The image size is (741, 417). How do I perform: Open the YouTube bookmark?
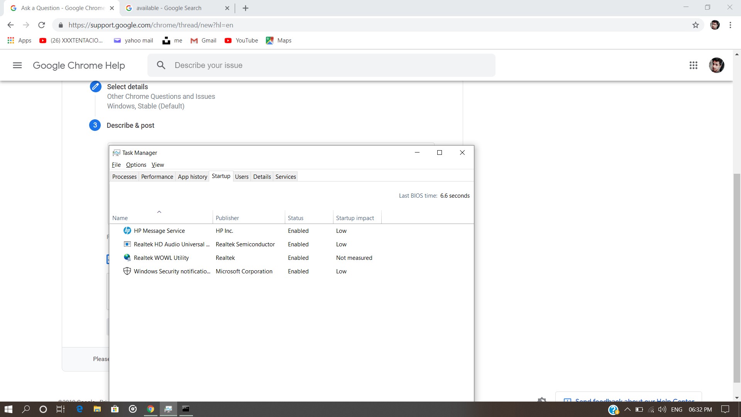click(241, 41)
